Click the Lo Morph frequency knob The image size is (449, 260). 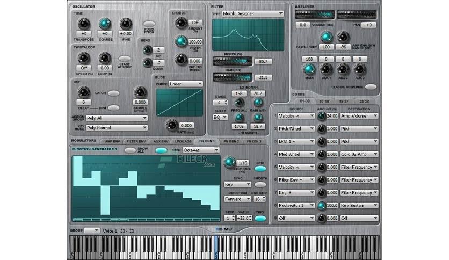pos(239,102)
